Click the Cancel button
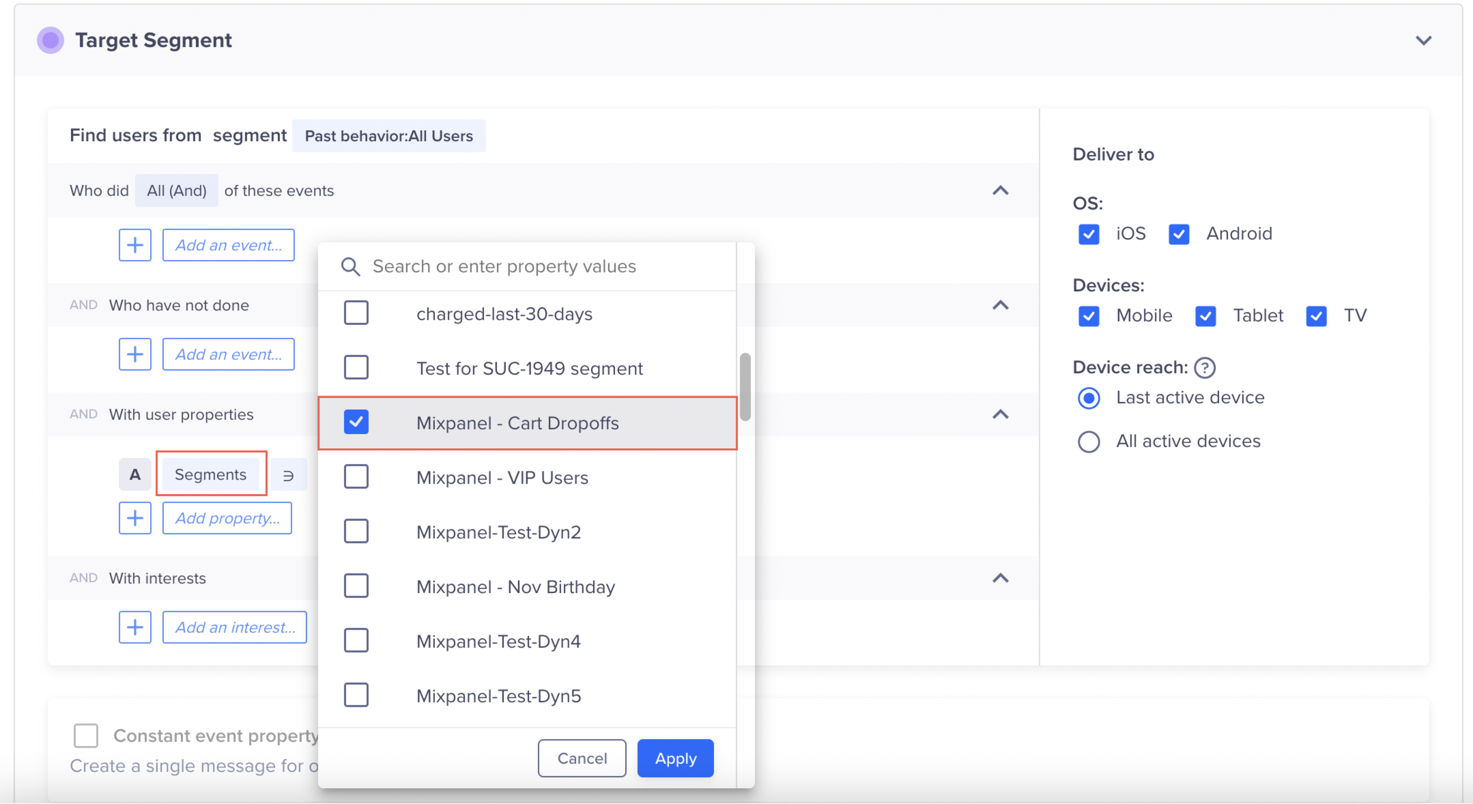Image resolution: width=1473 pixels, height=804 pixels. (582, 758)
